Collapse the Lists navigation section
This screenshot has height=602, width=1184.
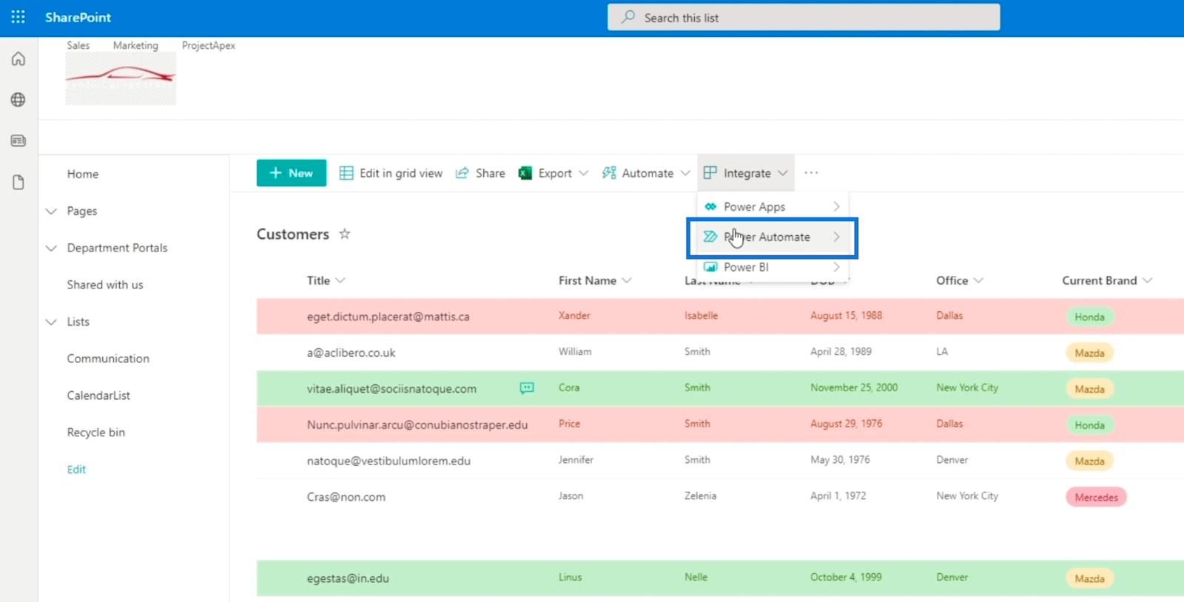pyautogui.click(x=51, y=322)
